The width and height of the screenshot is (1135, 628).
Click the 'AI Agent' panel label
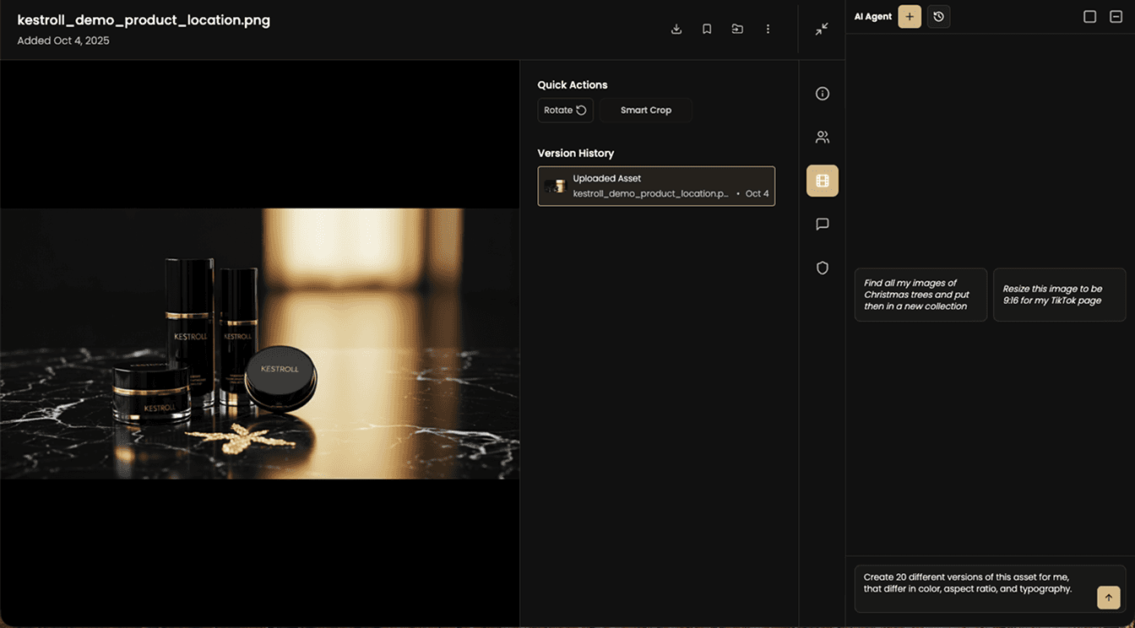873,17
